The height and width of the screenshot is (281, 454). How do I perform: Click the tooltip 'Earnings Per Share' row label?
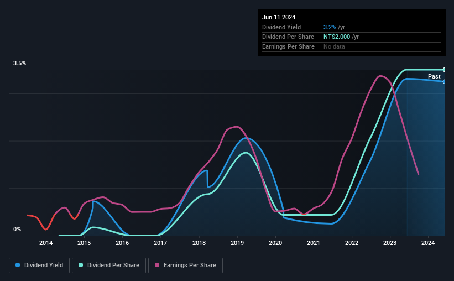pos(288,46)
